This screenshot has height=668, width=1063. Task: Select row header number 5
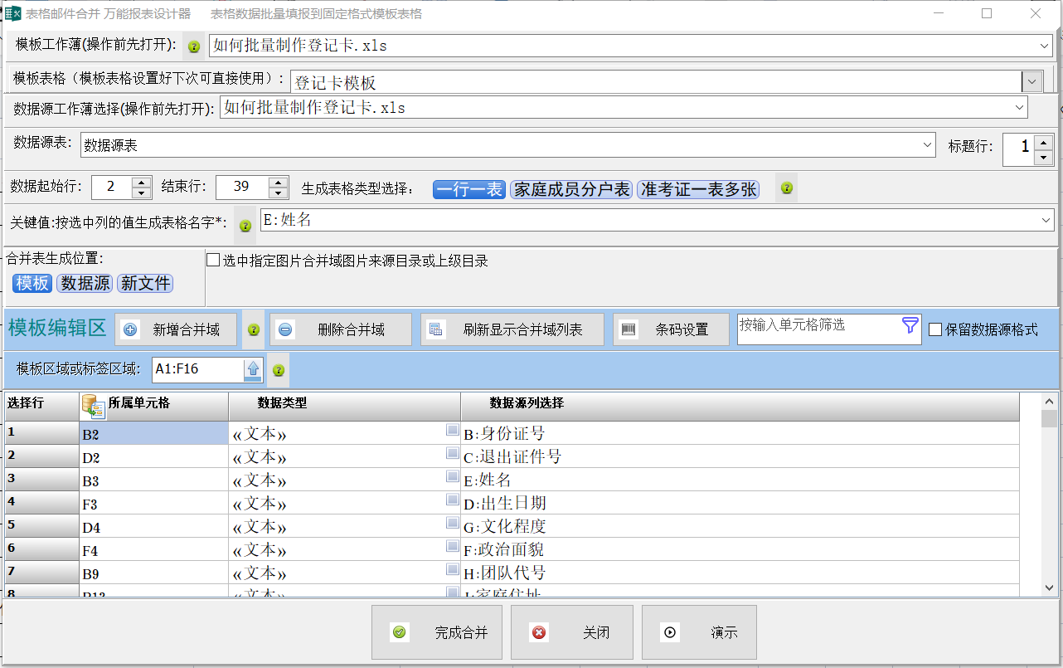41,526
